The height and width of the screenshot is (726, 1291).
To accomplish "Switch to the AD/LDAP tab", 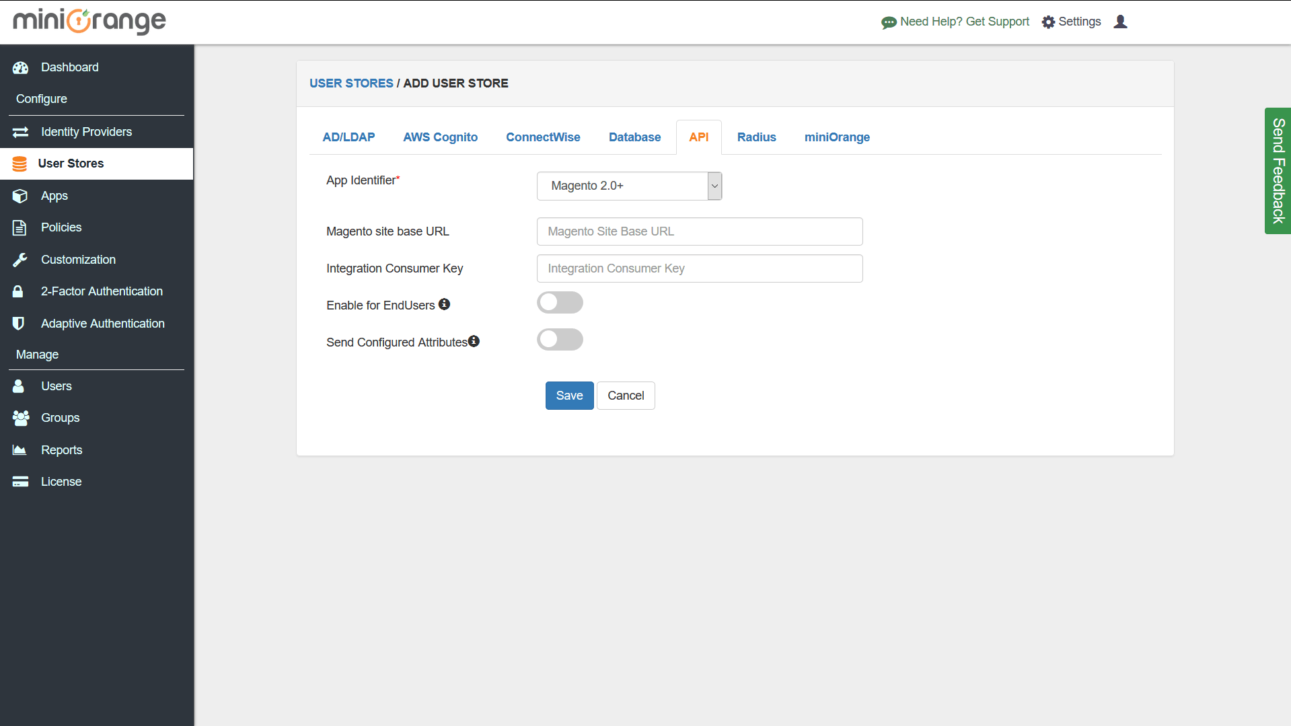I will coord(348,137).
